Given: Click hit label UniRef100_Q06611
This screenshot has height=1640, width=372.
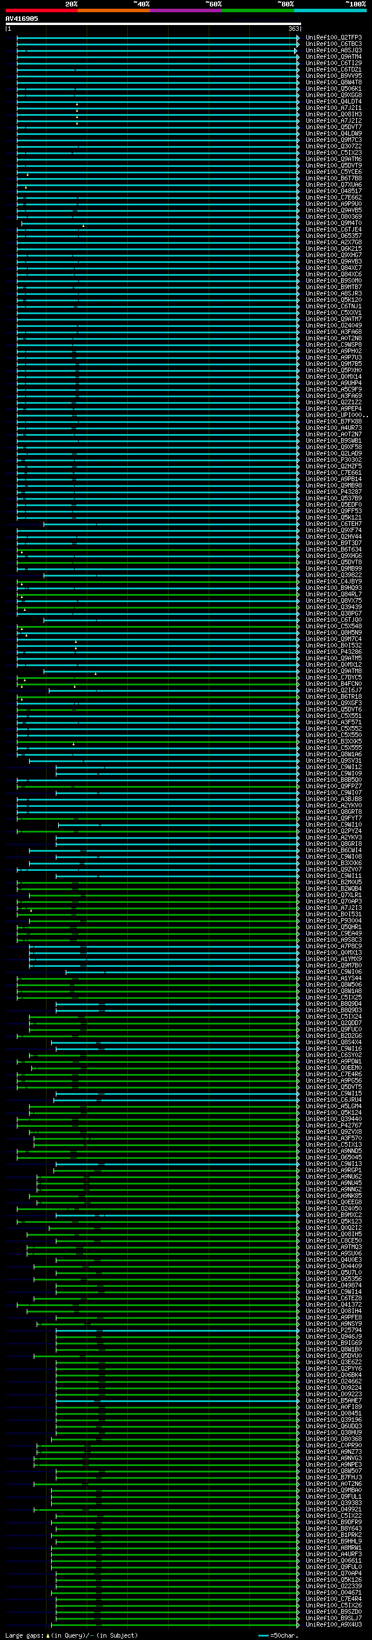Looking at the screenshot, I should 334,1560.
